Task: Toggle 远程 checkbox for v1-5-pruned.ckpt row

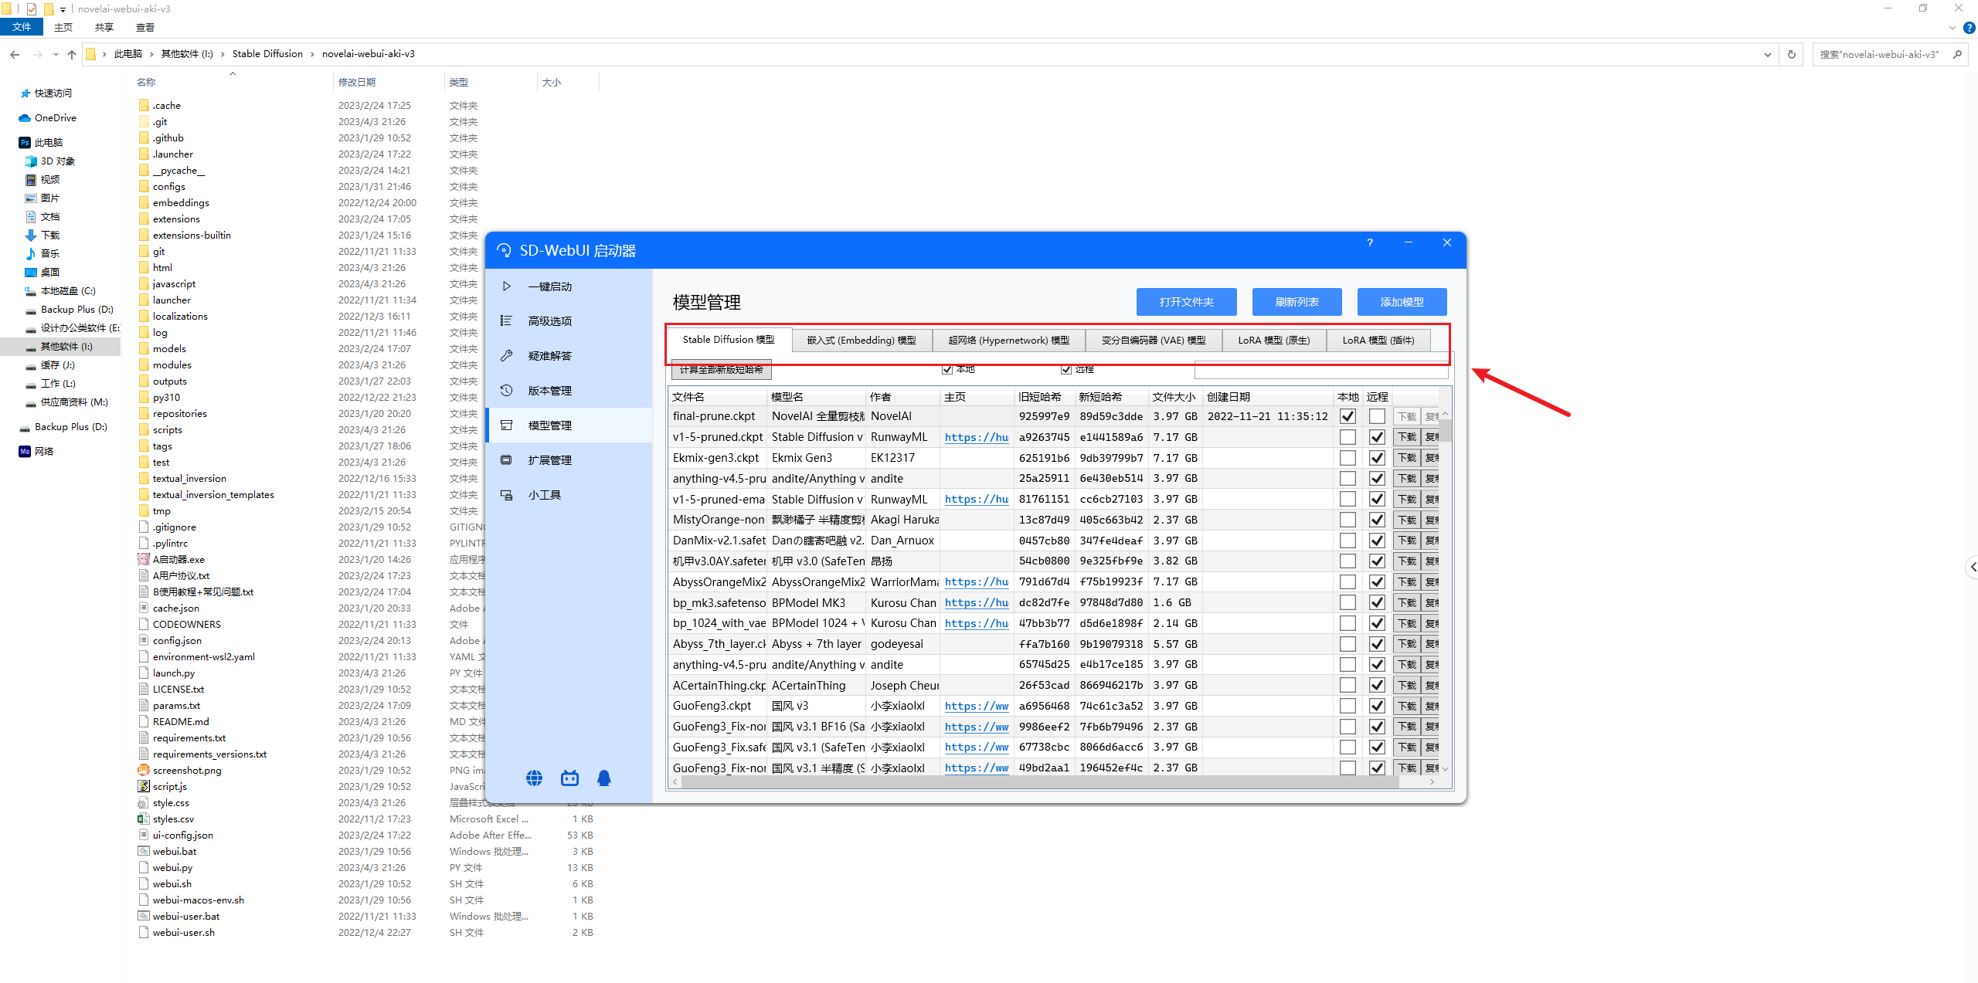Action: click(x=1377, y=437)
